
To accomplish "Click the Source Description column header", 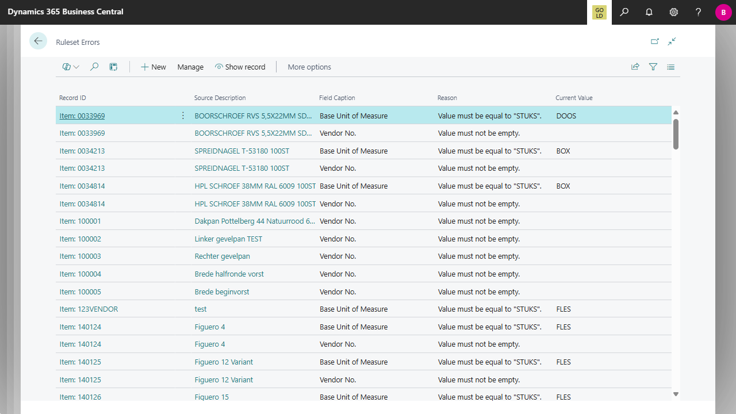I will click(x=220, y=98).
